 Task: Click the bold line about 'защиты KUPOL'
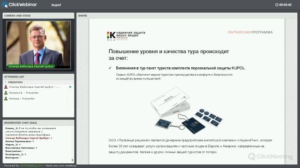(x=180, y=68)
